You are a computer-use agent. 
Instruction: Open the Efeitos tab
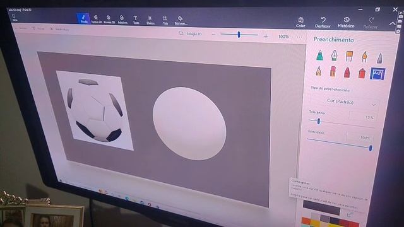pyautogui.click(x=150, y=20)
